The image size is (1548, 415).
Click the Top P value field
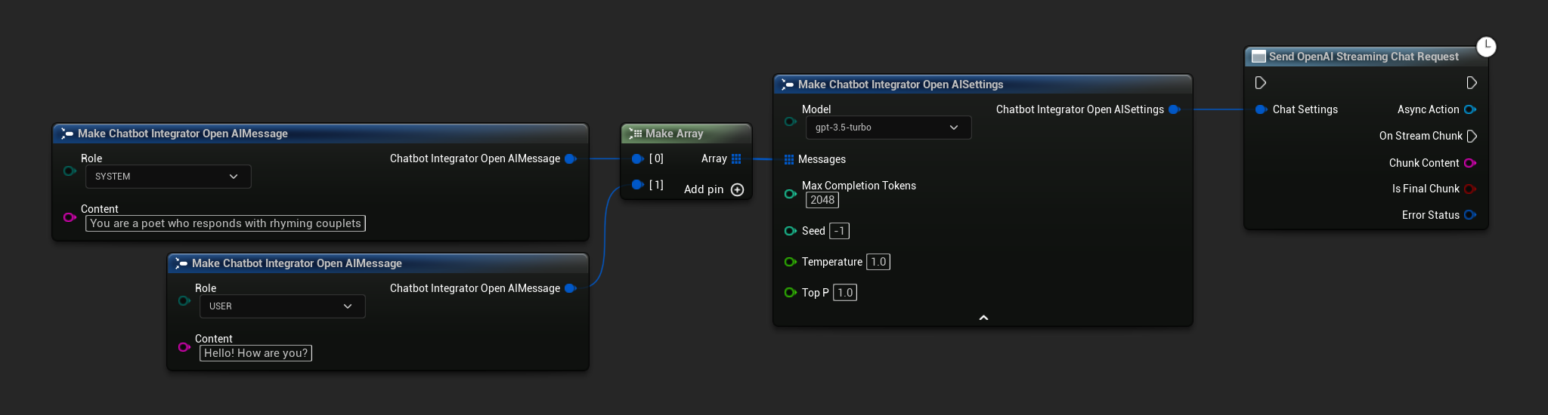pos(844,293)
